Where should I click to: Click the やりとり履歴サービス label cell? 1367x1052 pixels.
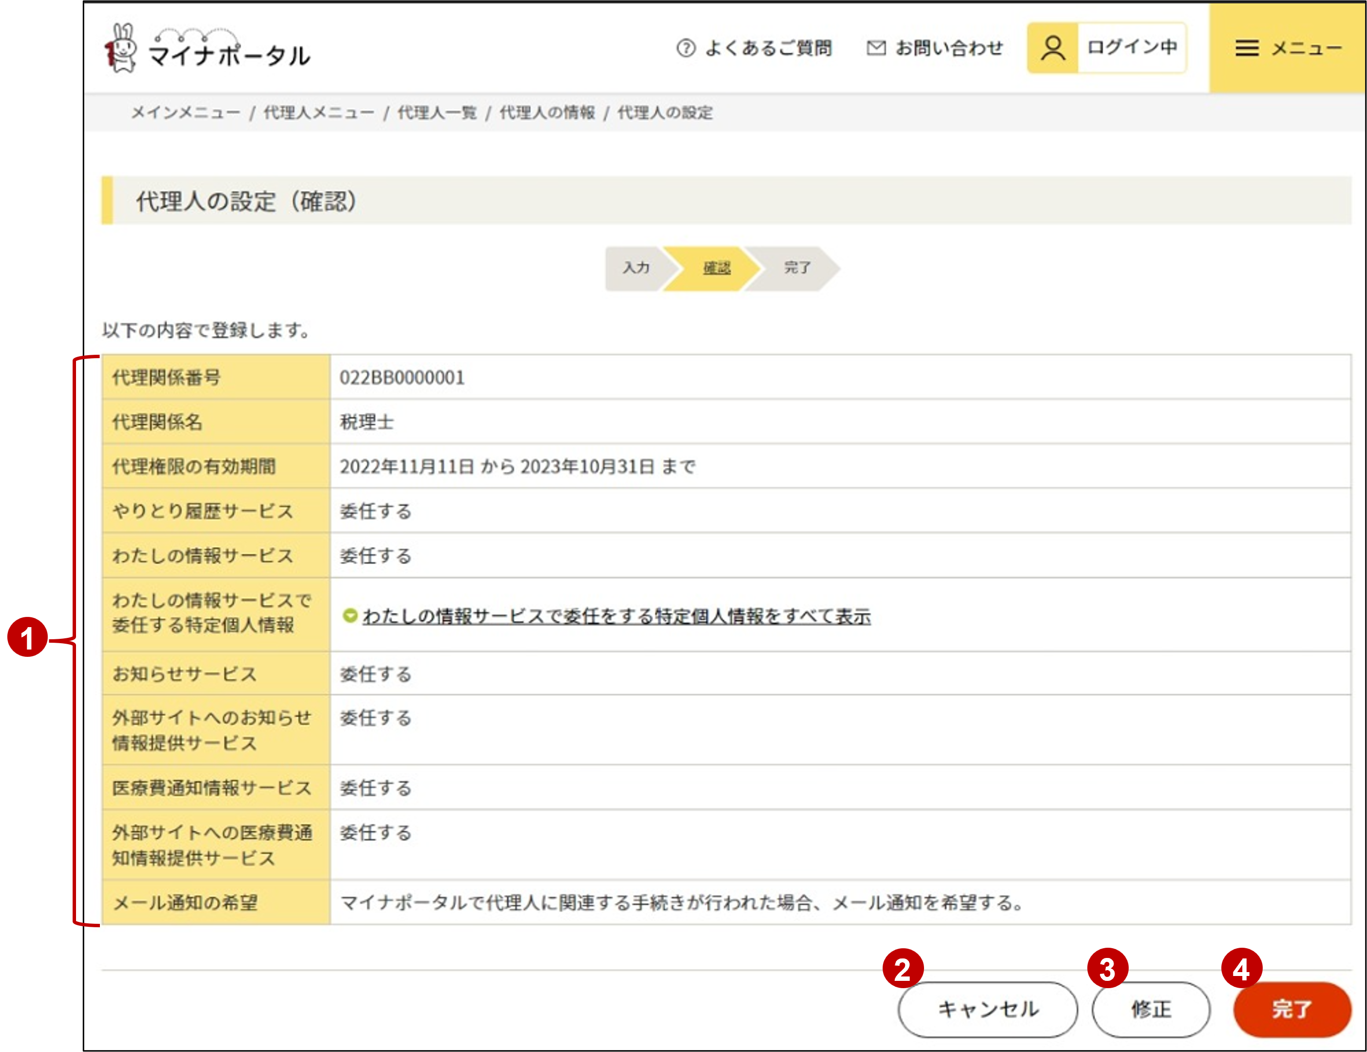coord(216,511)
